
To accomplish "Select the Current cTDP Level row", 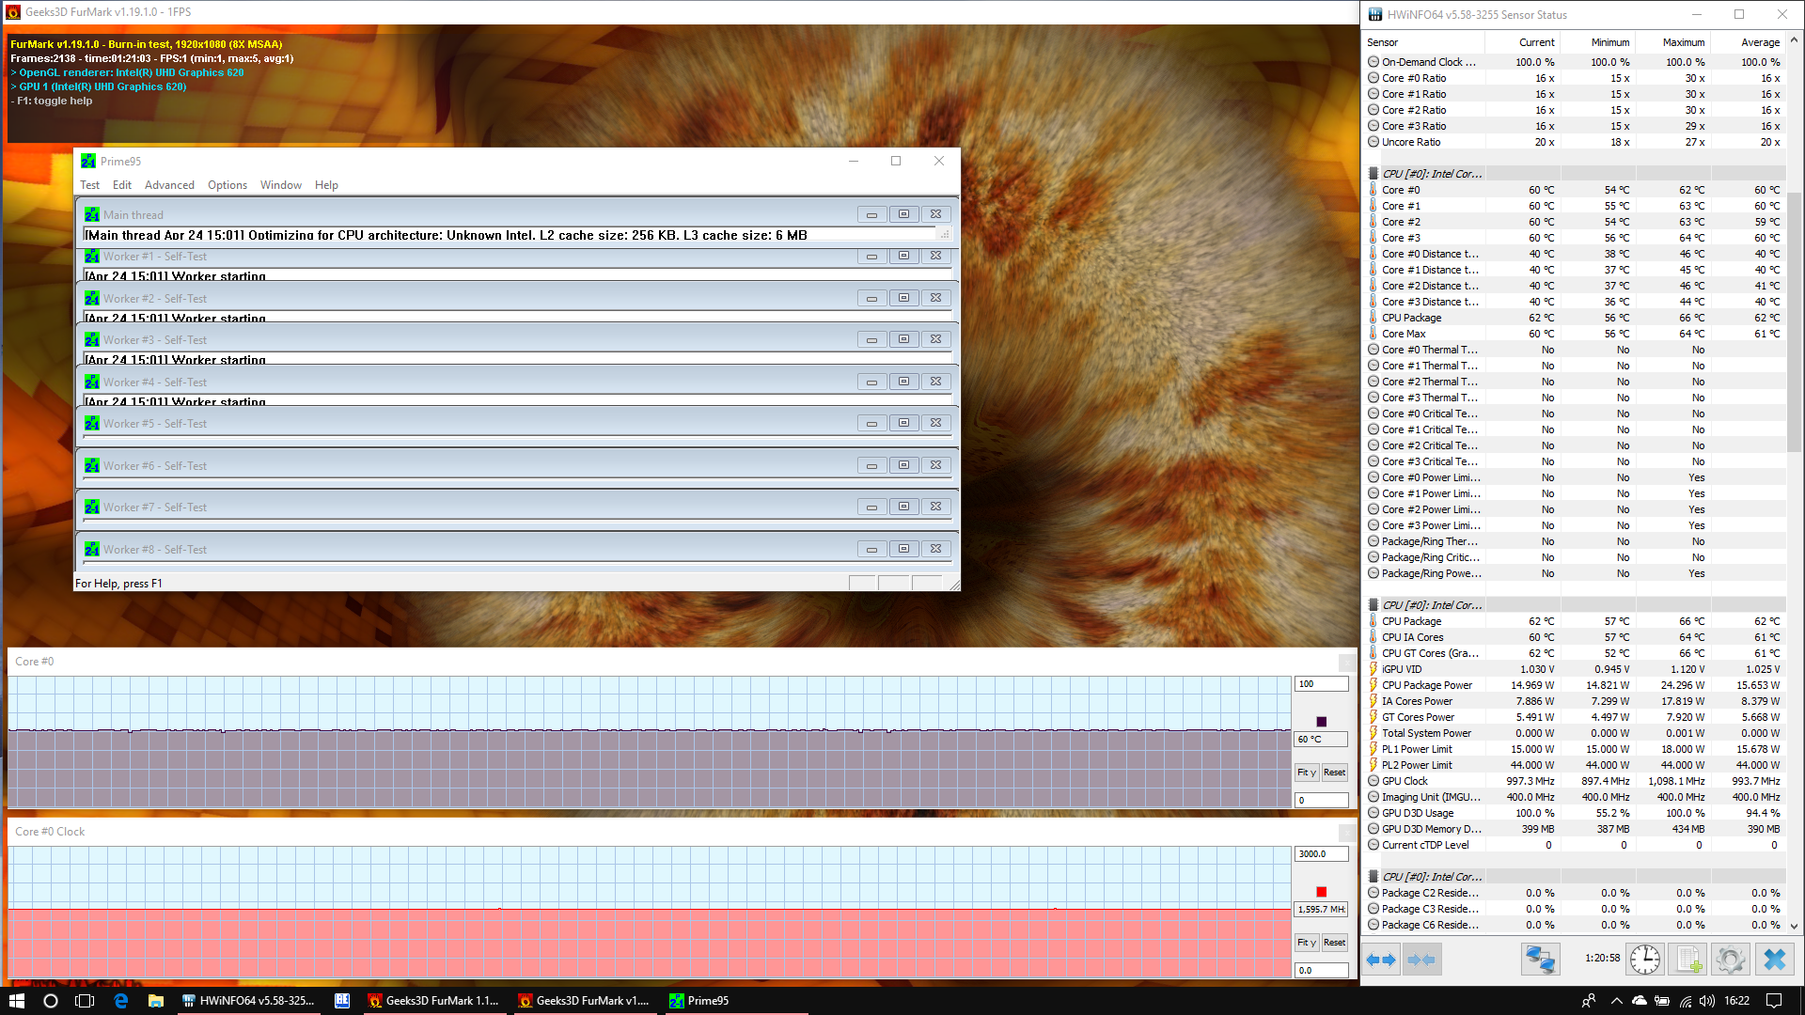I will click(1575, 845).
